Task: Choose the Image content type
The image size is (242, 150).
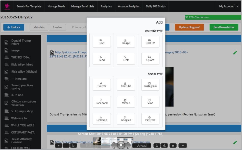Action: [x=126, y=42]
